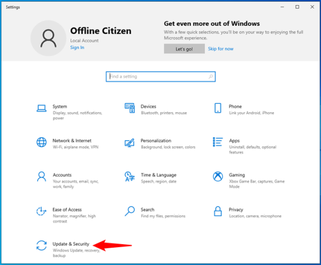Click 'Uninstall, defaults, optional features' description
321x265 pixels.
coord(252,149)
